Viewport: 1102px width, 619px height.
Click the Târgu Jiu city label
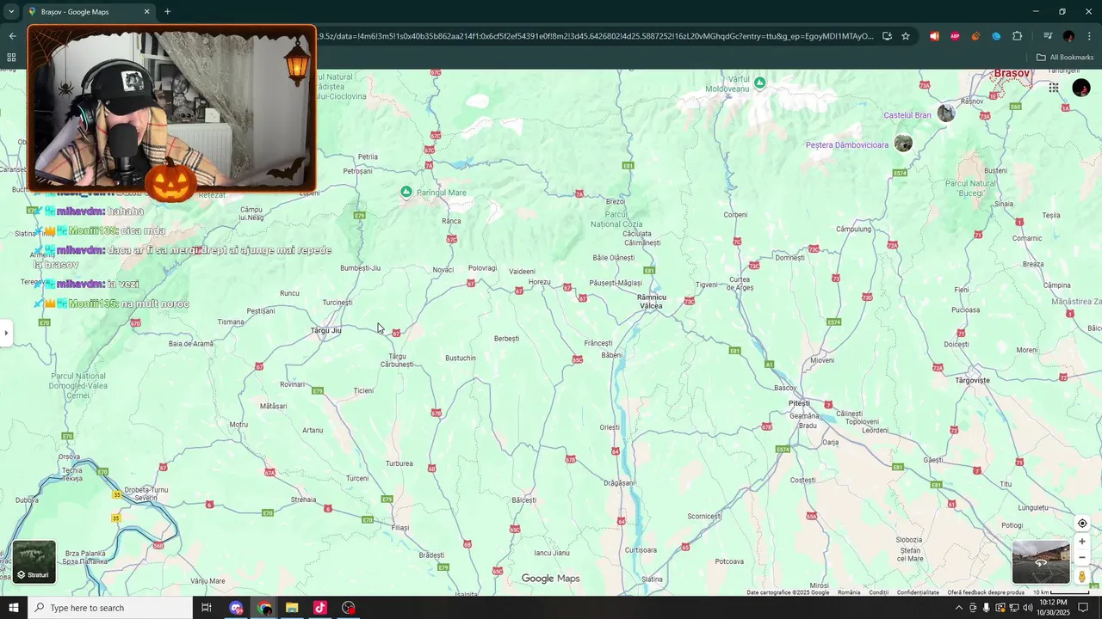[326, 330]
